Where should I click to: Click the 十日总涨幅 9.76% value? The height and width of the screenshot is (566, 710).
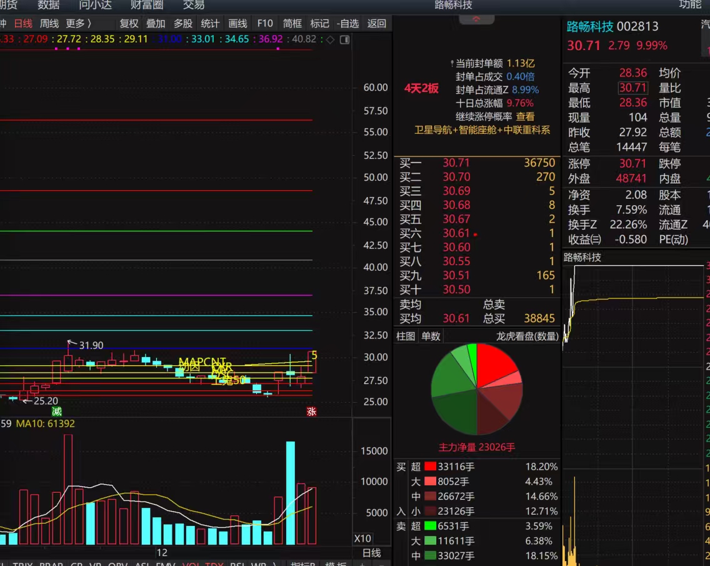520,103
